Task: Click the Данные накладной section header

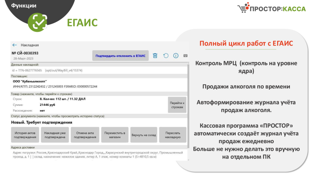Action: pyautogui.click(x=99, y=64)
